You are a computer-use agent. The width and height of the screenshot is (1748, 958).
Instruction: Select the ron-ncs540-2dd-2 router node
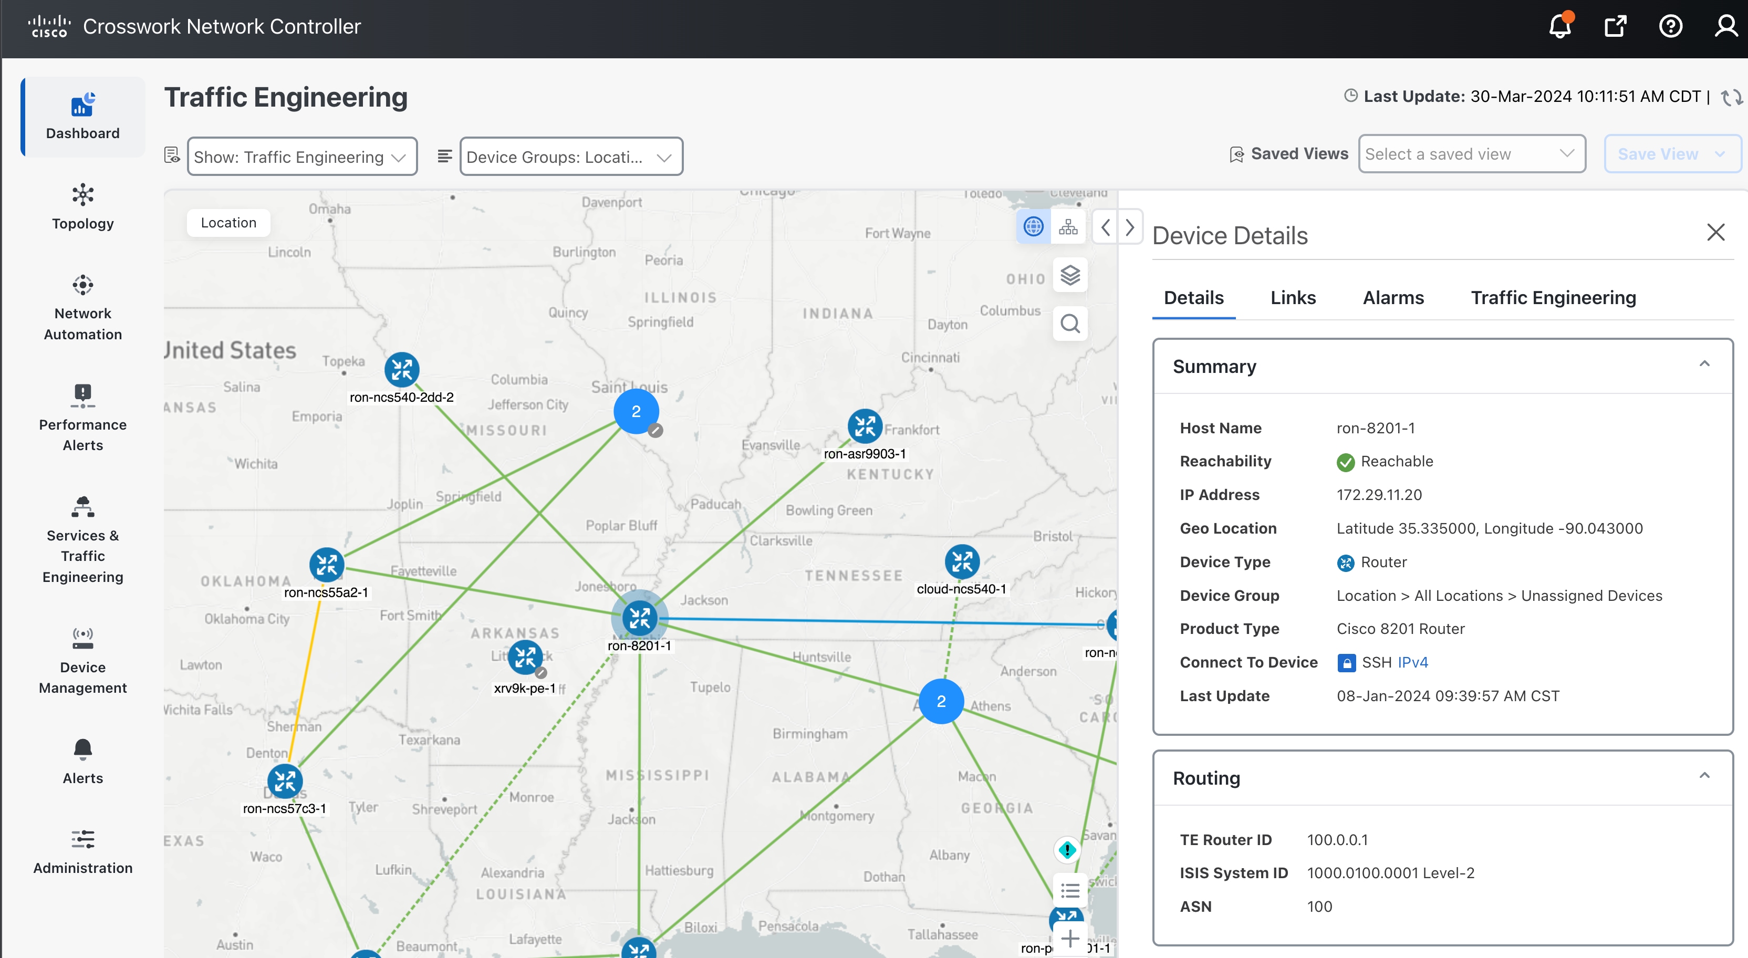[402, 370]
